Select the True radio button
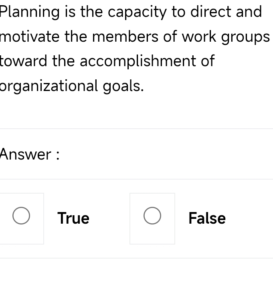This screenshot has width=273, height=283. [21, 216]
